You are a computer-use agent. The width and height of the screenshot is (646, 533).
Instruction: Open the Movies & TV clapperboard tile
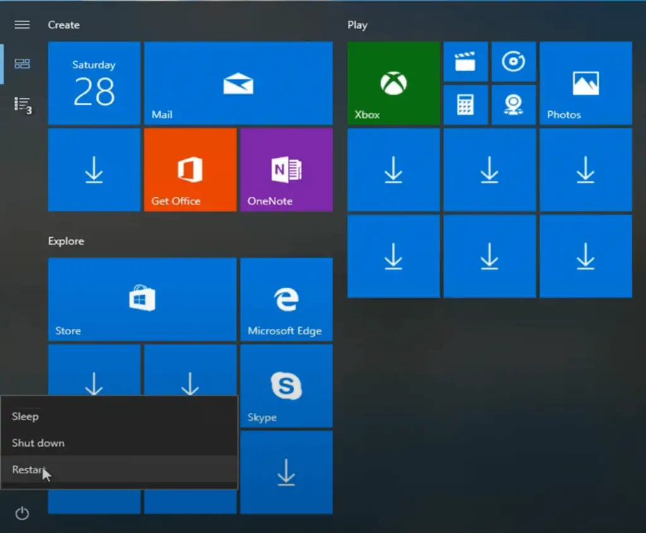[466, 61]
